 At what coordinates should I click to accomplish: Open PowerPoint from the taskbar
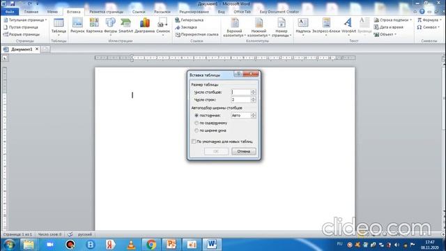(x=171, y=245)
